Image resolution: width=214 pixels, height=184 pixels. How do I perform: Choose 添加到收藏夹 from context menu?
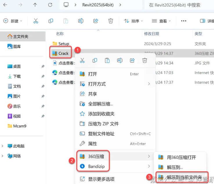115,114
